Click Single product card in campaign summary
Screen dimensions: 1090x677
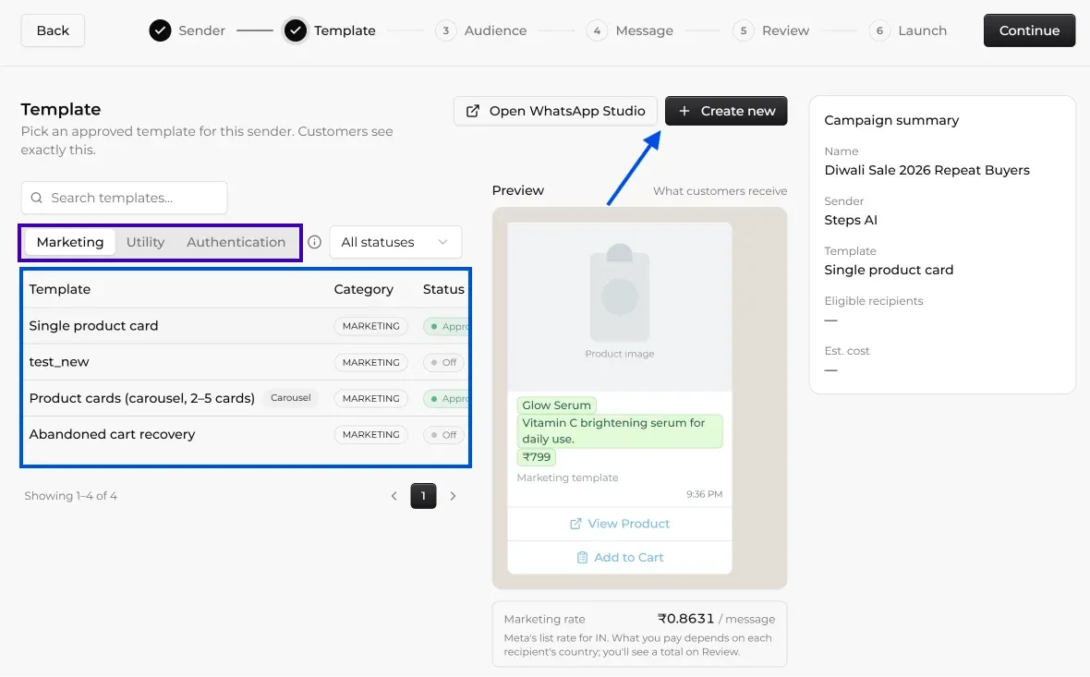coord(889,271)
